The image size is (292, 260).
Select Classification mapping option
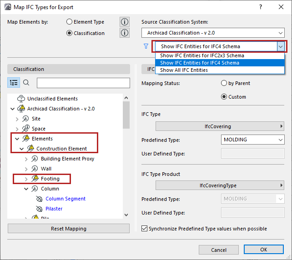pyautogui.click(x=69, y=33)
